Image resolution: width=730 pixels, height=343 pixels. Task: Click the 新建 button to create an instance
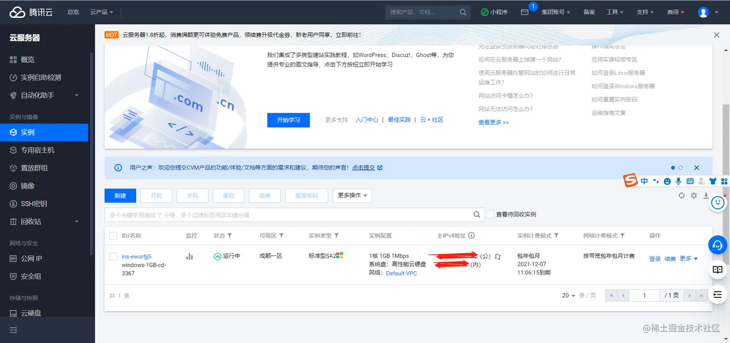tap(120, 195)
